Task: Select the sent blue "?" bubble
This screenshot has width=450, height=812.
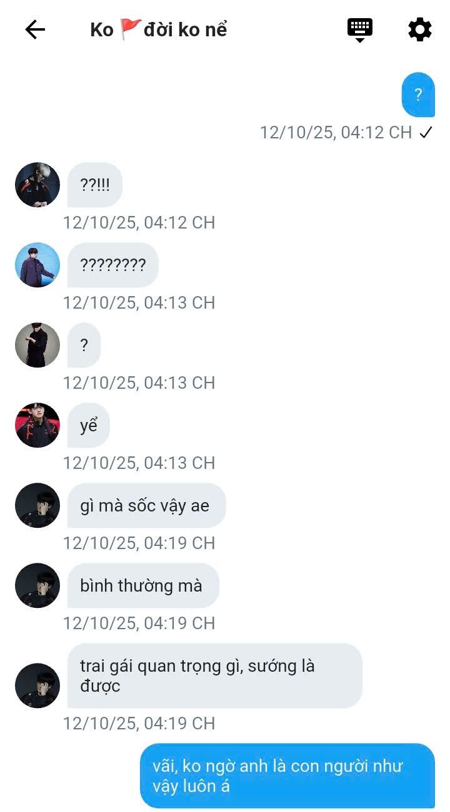Action: [418, 95]
